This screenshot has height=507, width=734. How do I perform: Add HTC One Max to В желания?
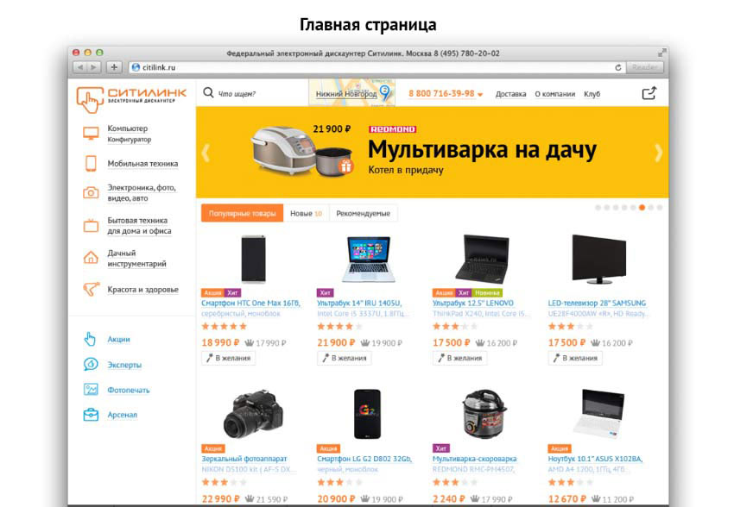click(229, 359)
